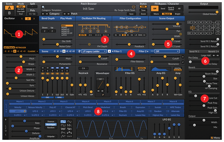Viewport: 224px width, 142px height.
Task: Click the filter type icon left of LP Legacy Ladder
Action: tap(79, 51)
